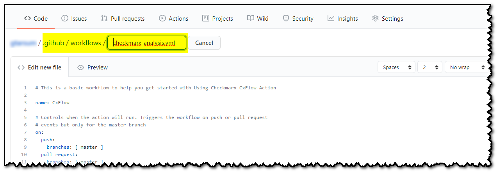Expand the Spaces indent mode dropdown
This screenshot has width=499, height=174.
click(x=396, y=67)
